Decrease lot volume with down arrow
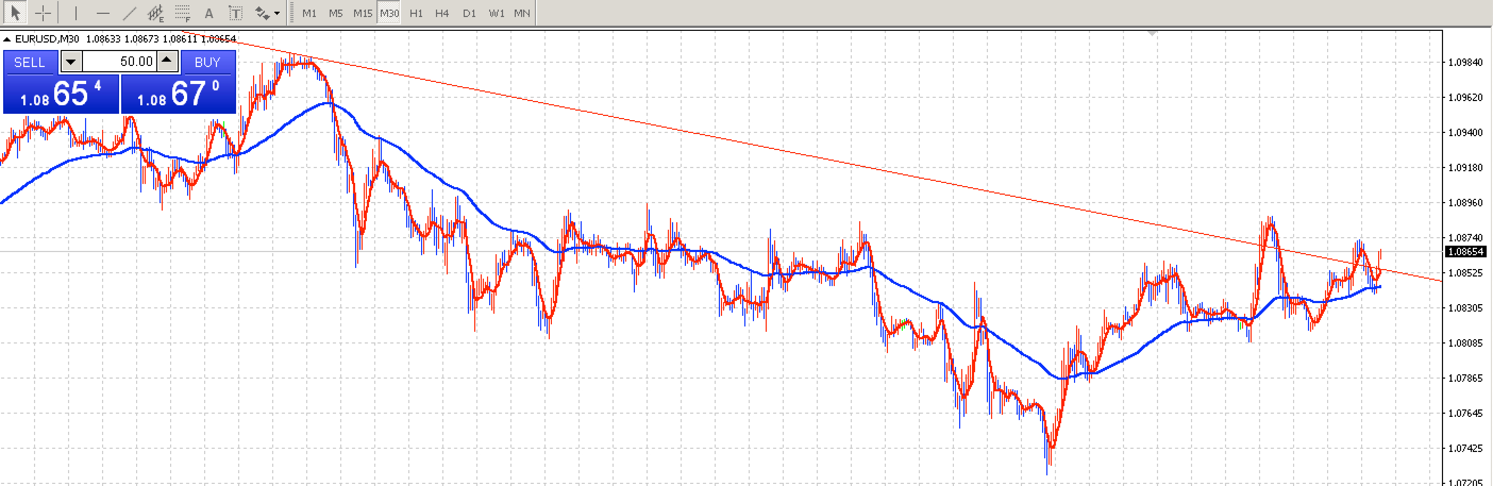Viewport: 1493px width, 486px height. click(71, 62)
